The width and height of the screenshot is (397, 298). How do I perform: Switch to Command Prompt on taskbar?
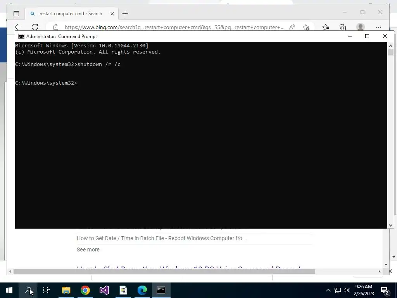pyautogui.click(x=161, y=290)
